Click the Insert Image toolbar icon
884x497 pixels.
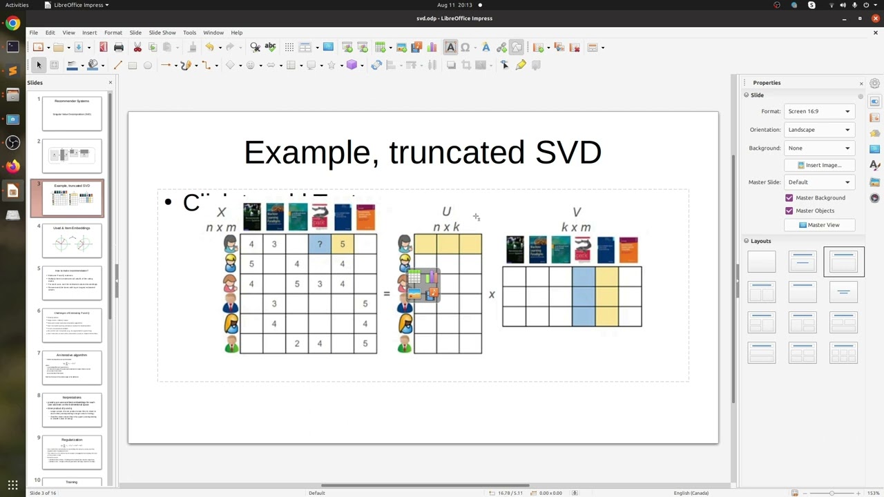pyautogui.click(x=401, y=47)
